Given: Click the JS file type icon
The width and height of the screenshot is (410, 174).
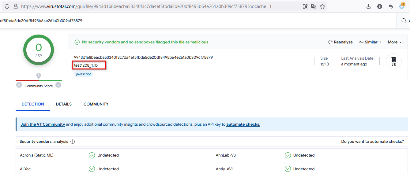Looking at the screenshot, I should click(393, 61).
